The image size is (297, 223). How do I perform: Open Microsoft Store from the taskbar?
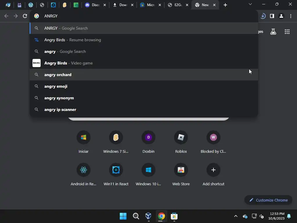click(174, 216)
